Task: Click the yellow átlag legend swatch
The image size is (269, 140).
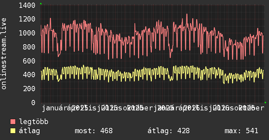Action: coord(13,131)
